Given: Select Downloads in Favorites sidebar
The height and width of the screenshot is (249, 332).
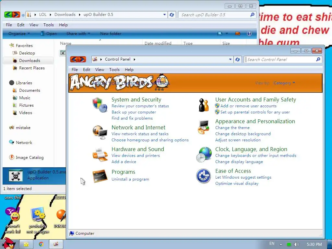Looking at the screenshot, I should 28,61.
